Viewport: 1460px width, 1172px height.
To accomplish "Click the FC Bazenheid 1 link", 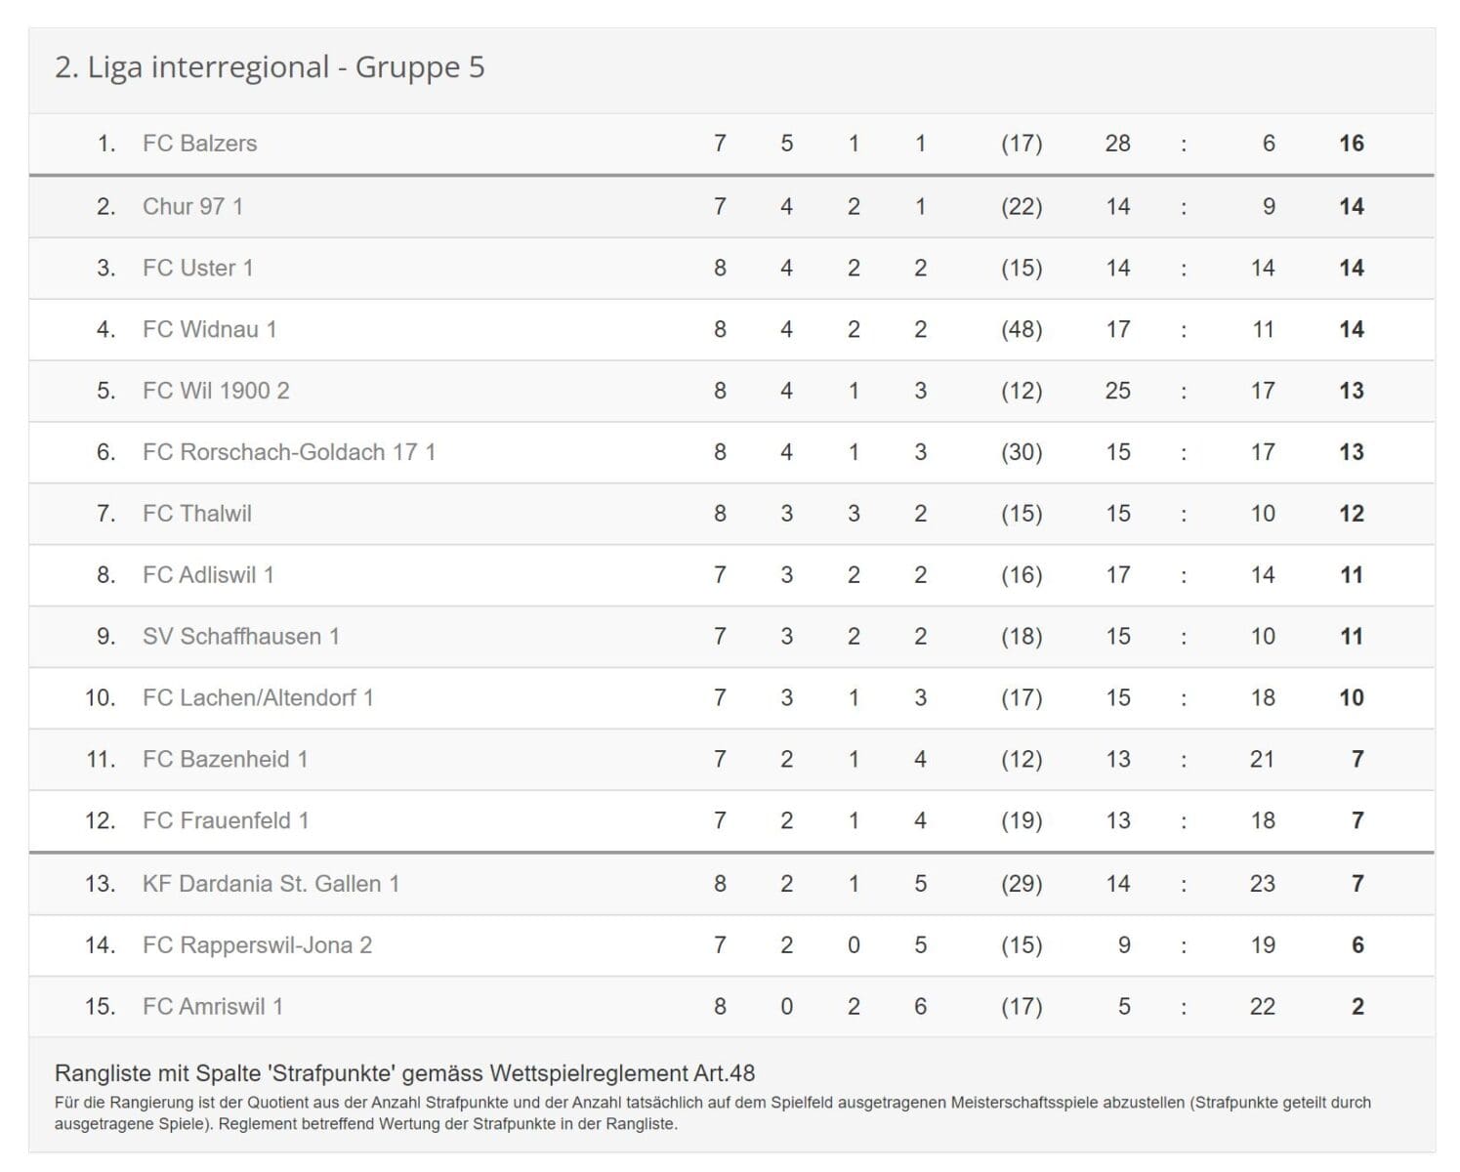I will coord(225,760).
